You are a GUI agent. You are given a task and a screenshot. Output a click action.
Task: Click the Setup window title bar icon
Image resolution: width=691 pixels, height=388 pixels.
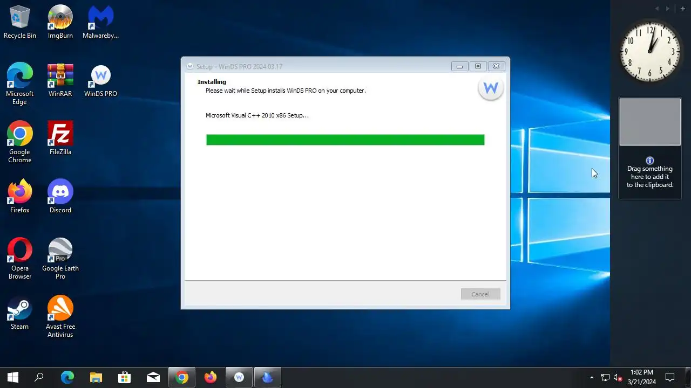click(x=189, y=66)
